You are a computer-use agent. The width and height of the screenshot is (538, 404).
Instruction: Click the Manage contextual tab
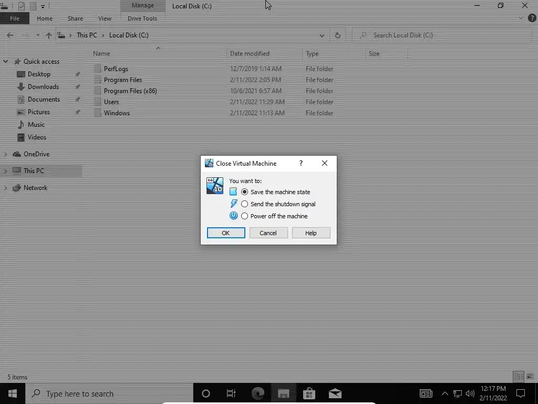(143, 5)
